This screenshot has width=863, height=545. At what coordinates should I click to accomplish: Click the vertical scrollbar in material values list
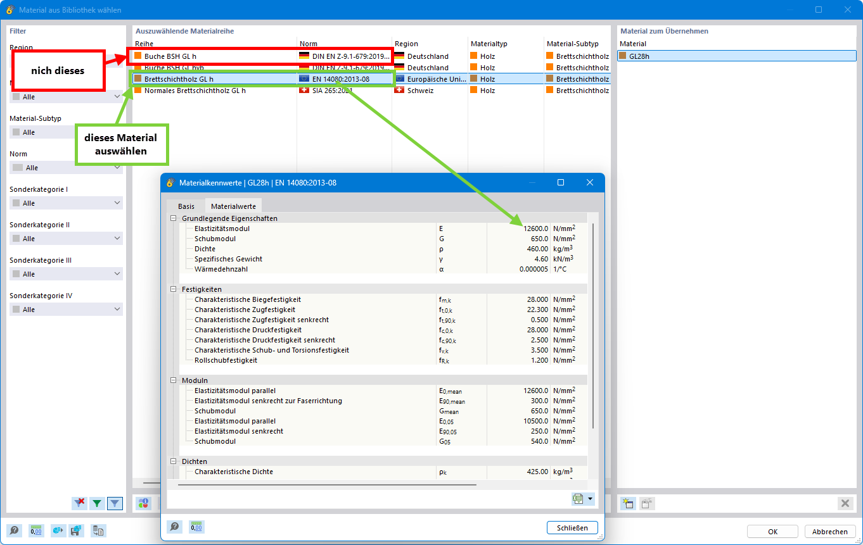pyautogui.click(x=593, y=325)
